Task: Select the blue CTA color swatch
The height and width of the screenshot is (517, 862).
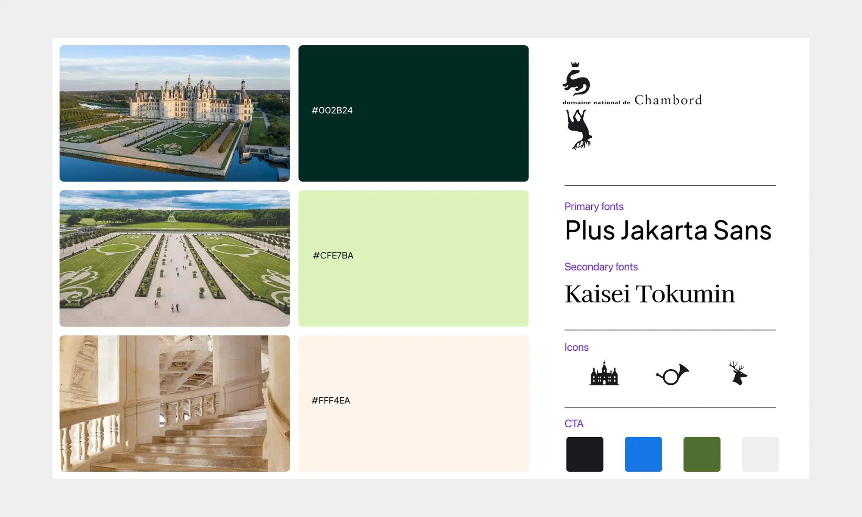Action: coord(643,454)
